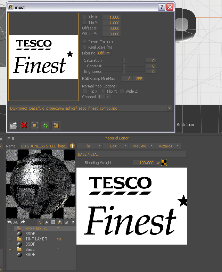Select the BSDF under TINT LAYER
Viewport: 222px width, 272px height.
coord(19,244)
